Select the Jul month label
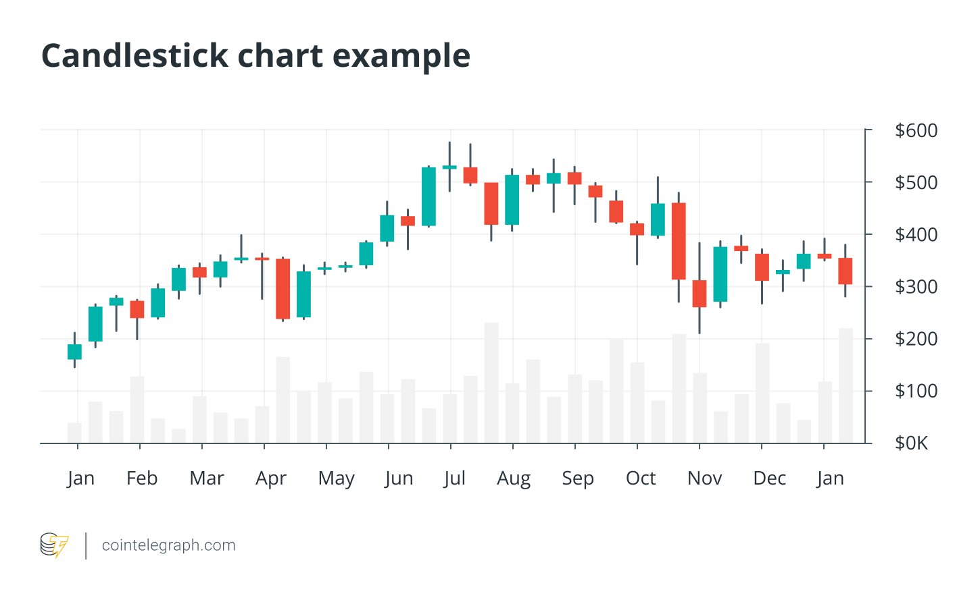 coord(454,479)
